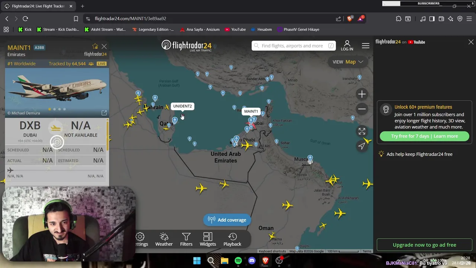Open a new browser tab
The width and height of the screenshot is (476, 268).
pos(83,6)
